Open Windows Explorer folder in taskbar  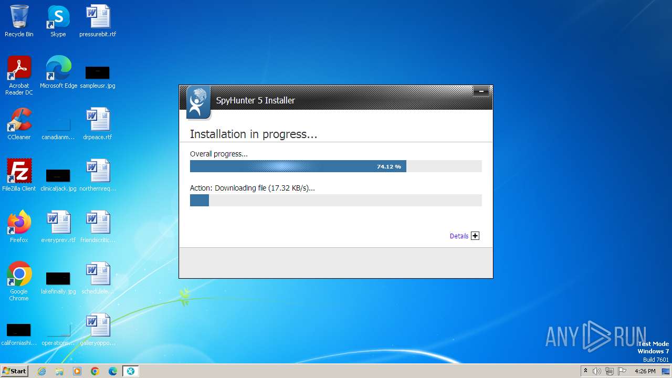59,371
